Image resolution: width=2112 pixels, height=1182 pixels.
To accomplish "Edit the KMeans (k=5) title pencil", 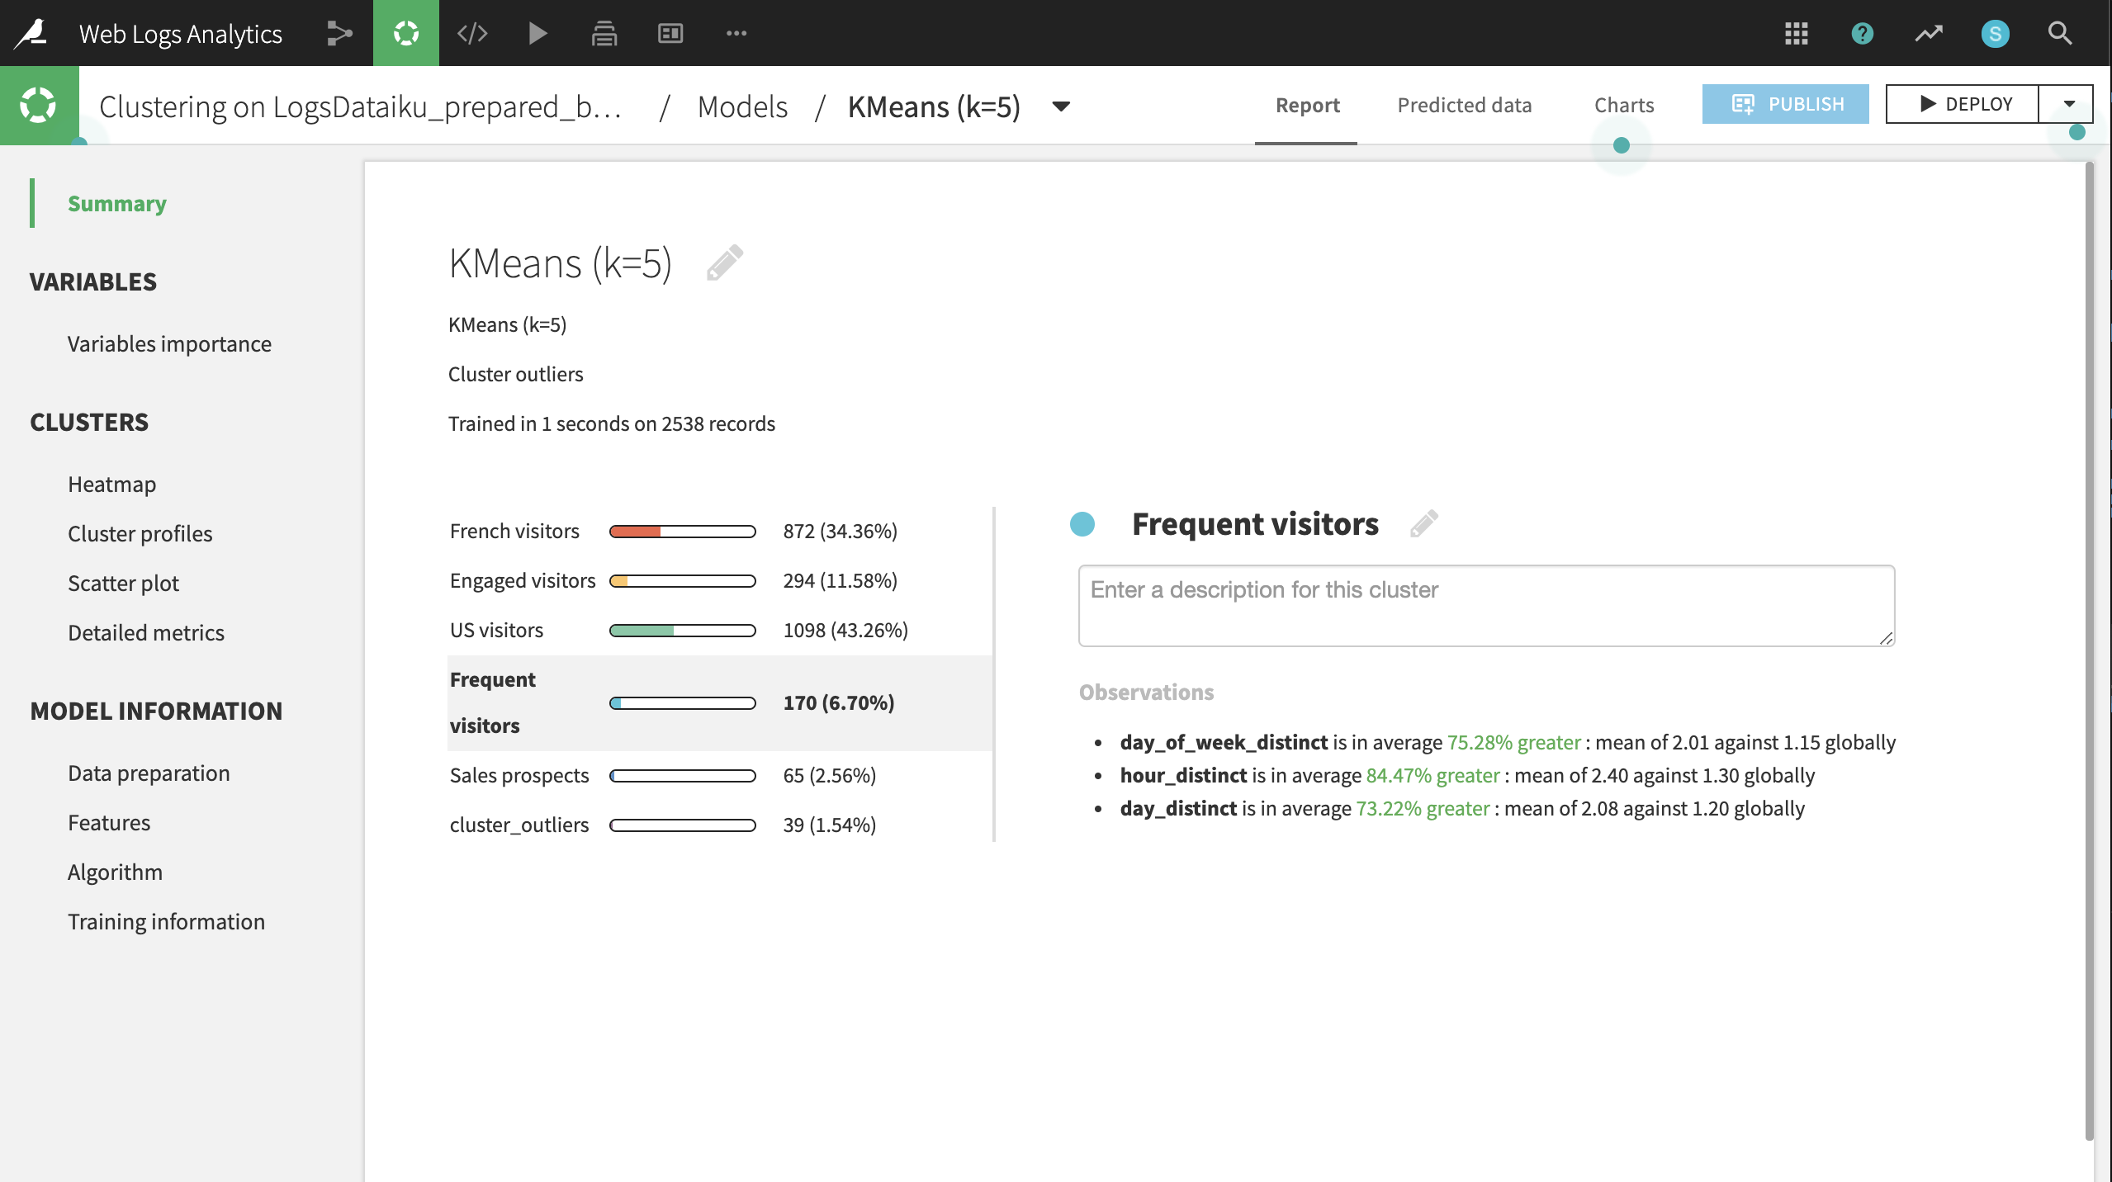I will pos(725,263).
